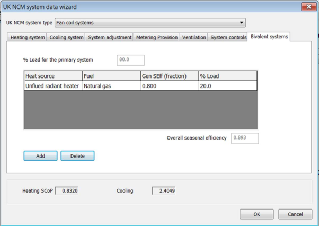Click the Natural gas fuel cell
Screen dimensions: 319x226
111,85
